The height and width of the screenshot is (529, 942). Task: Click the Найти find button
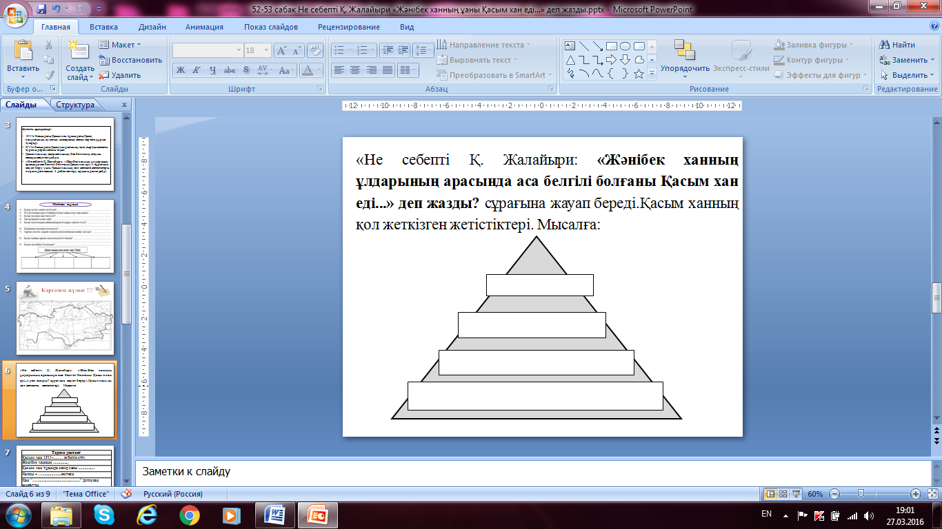(898, 45)
